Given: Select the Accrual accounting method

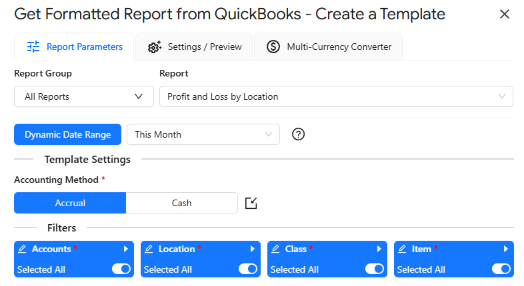Looking at the screenshot, I should 70,203.
